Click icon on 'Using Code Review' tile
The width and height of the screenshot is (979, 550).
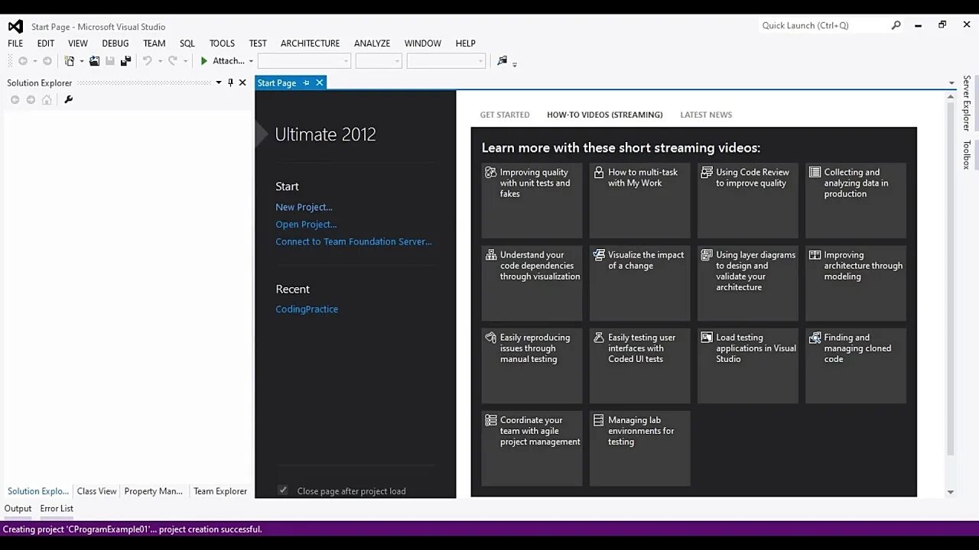707,173
